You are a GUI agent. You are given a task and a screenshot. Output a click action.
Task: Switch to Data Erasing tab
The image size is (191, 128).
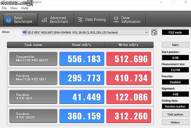point(92,20)
